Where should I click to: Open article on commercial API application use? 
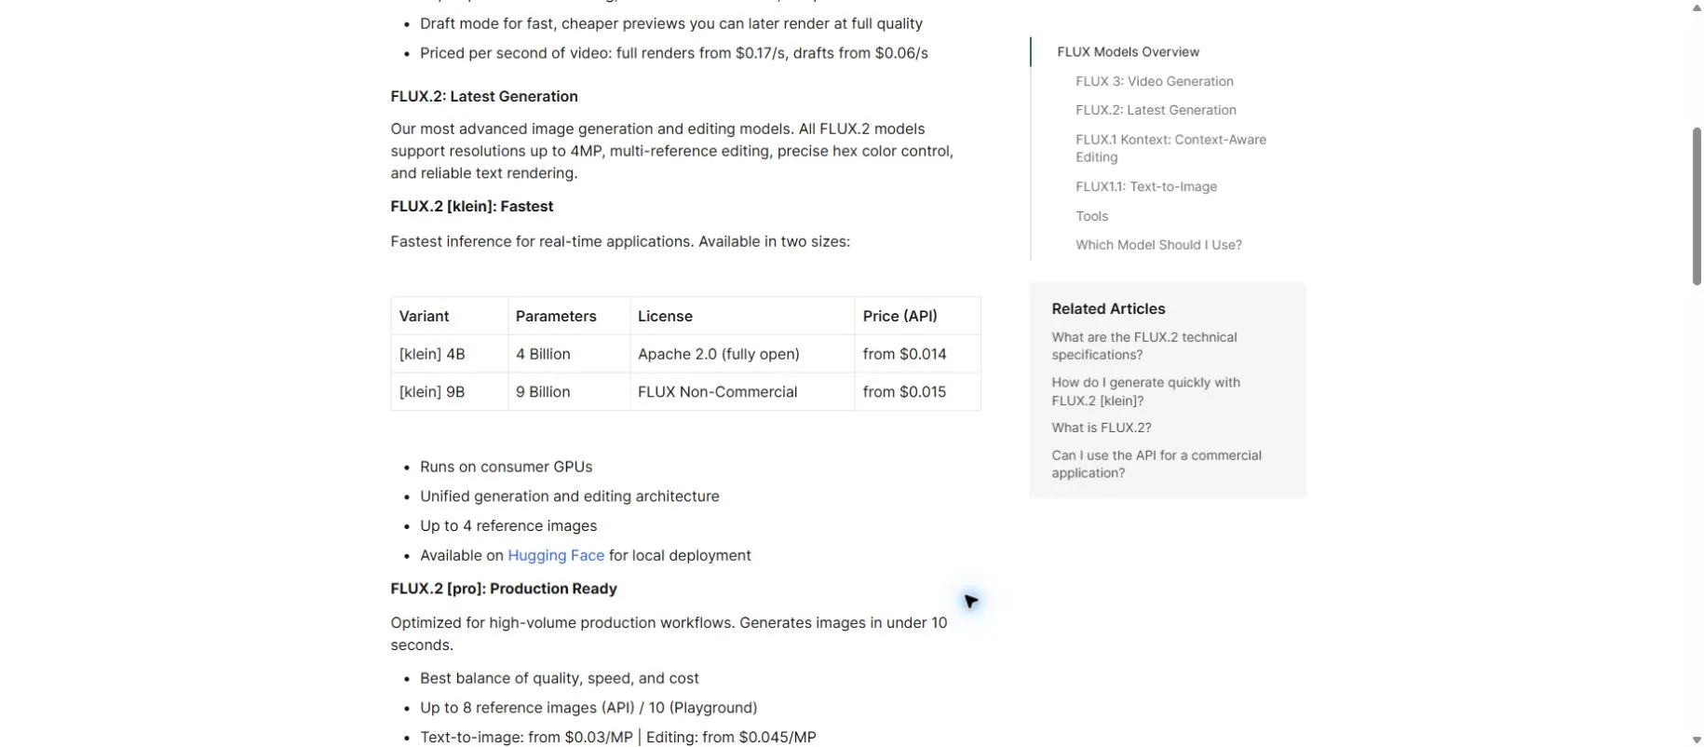[1156, 464]
